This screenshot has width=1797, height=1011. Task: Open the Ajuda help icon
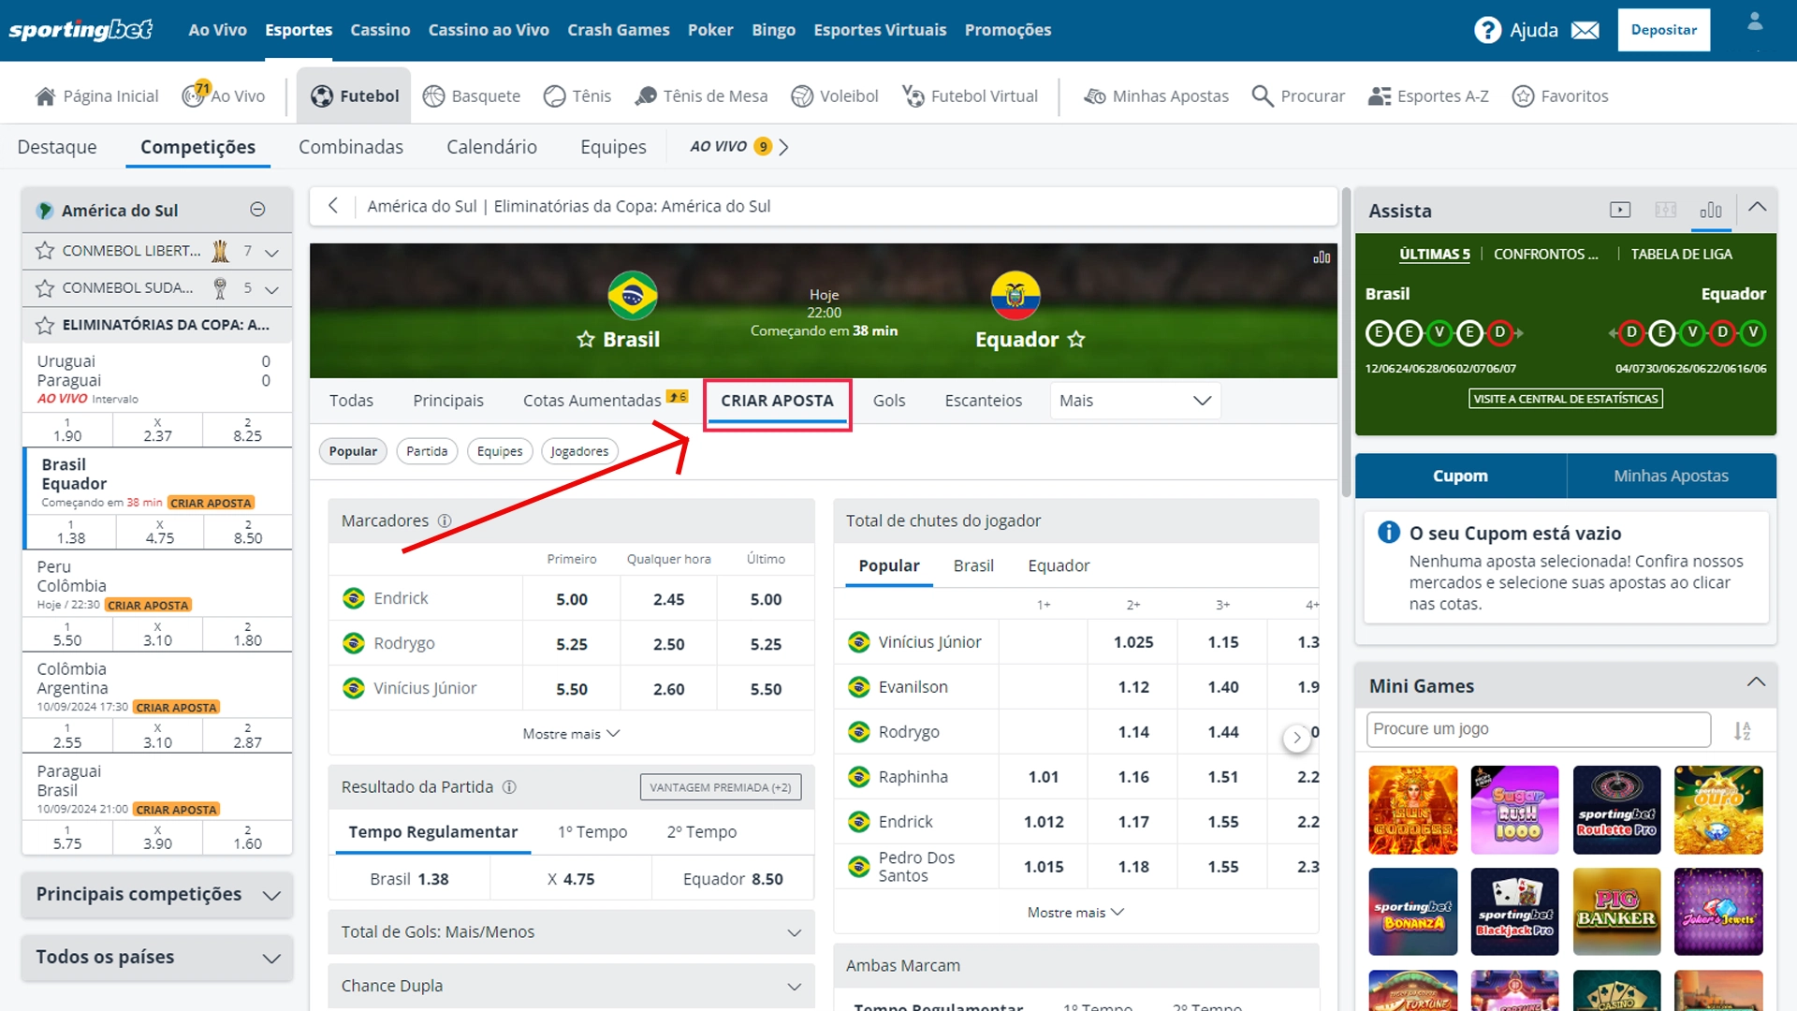1487,30
